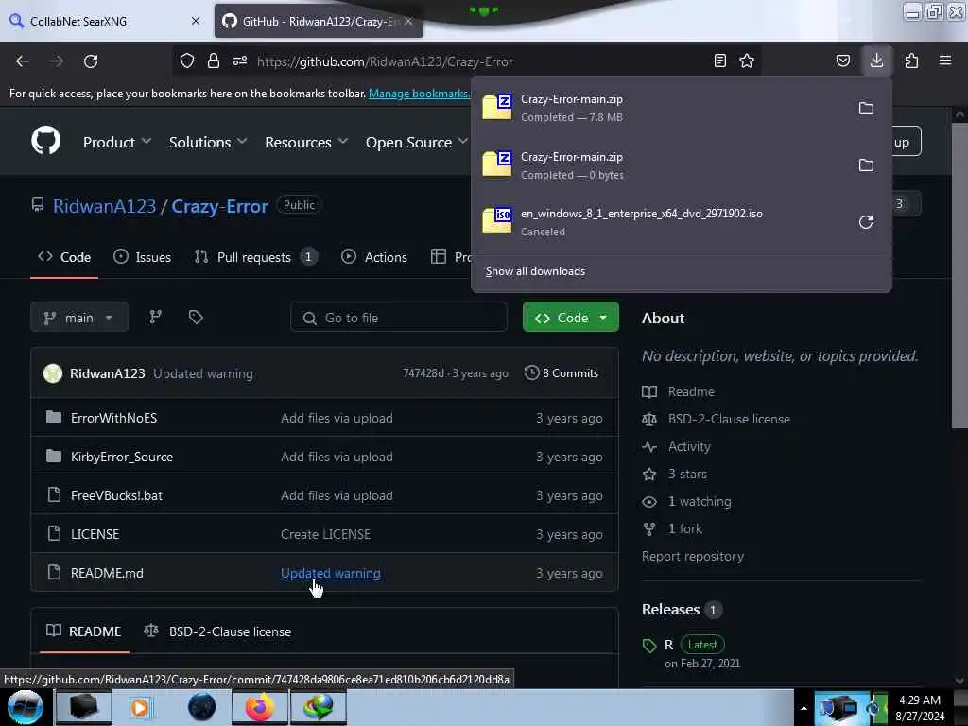Close the CollabNet SearXNG tab
The height and width of the screenshot is (726, 968).
196,21
